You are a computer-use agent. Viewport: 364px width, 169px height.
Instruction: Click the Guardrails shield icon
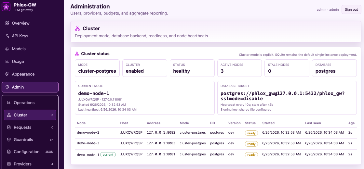(x=9, y=139)
